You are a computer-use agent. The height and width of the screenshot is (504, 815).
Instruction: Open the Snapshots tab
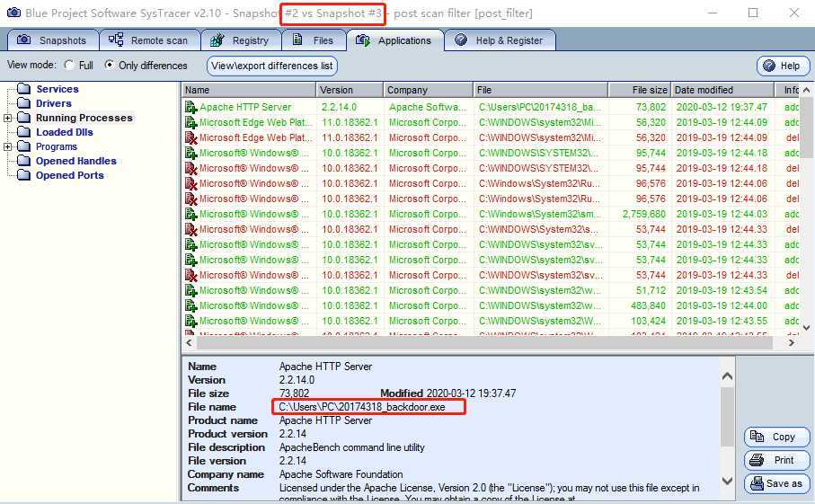(52, 40)
